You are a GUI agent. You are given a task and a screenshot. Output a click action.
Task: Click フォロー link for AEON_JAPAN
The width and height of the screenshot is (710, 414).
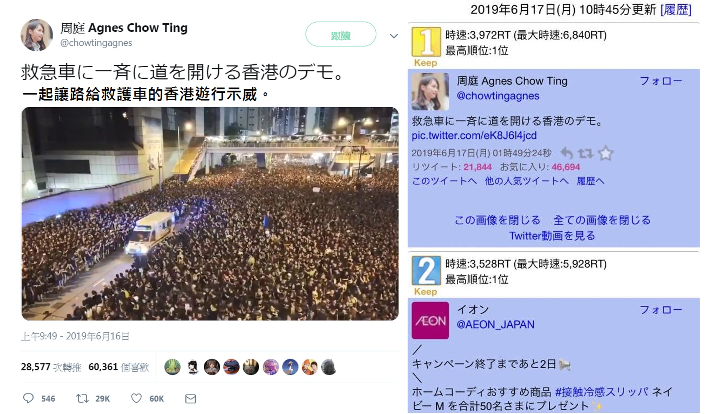pos(661,309)
